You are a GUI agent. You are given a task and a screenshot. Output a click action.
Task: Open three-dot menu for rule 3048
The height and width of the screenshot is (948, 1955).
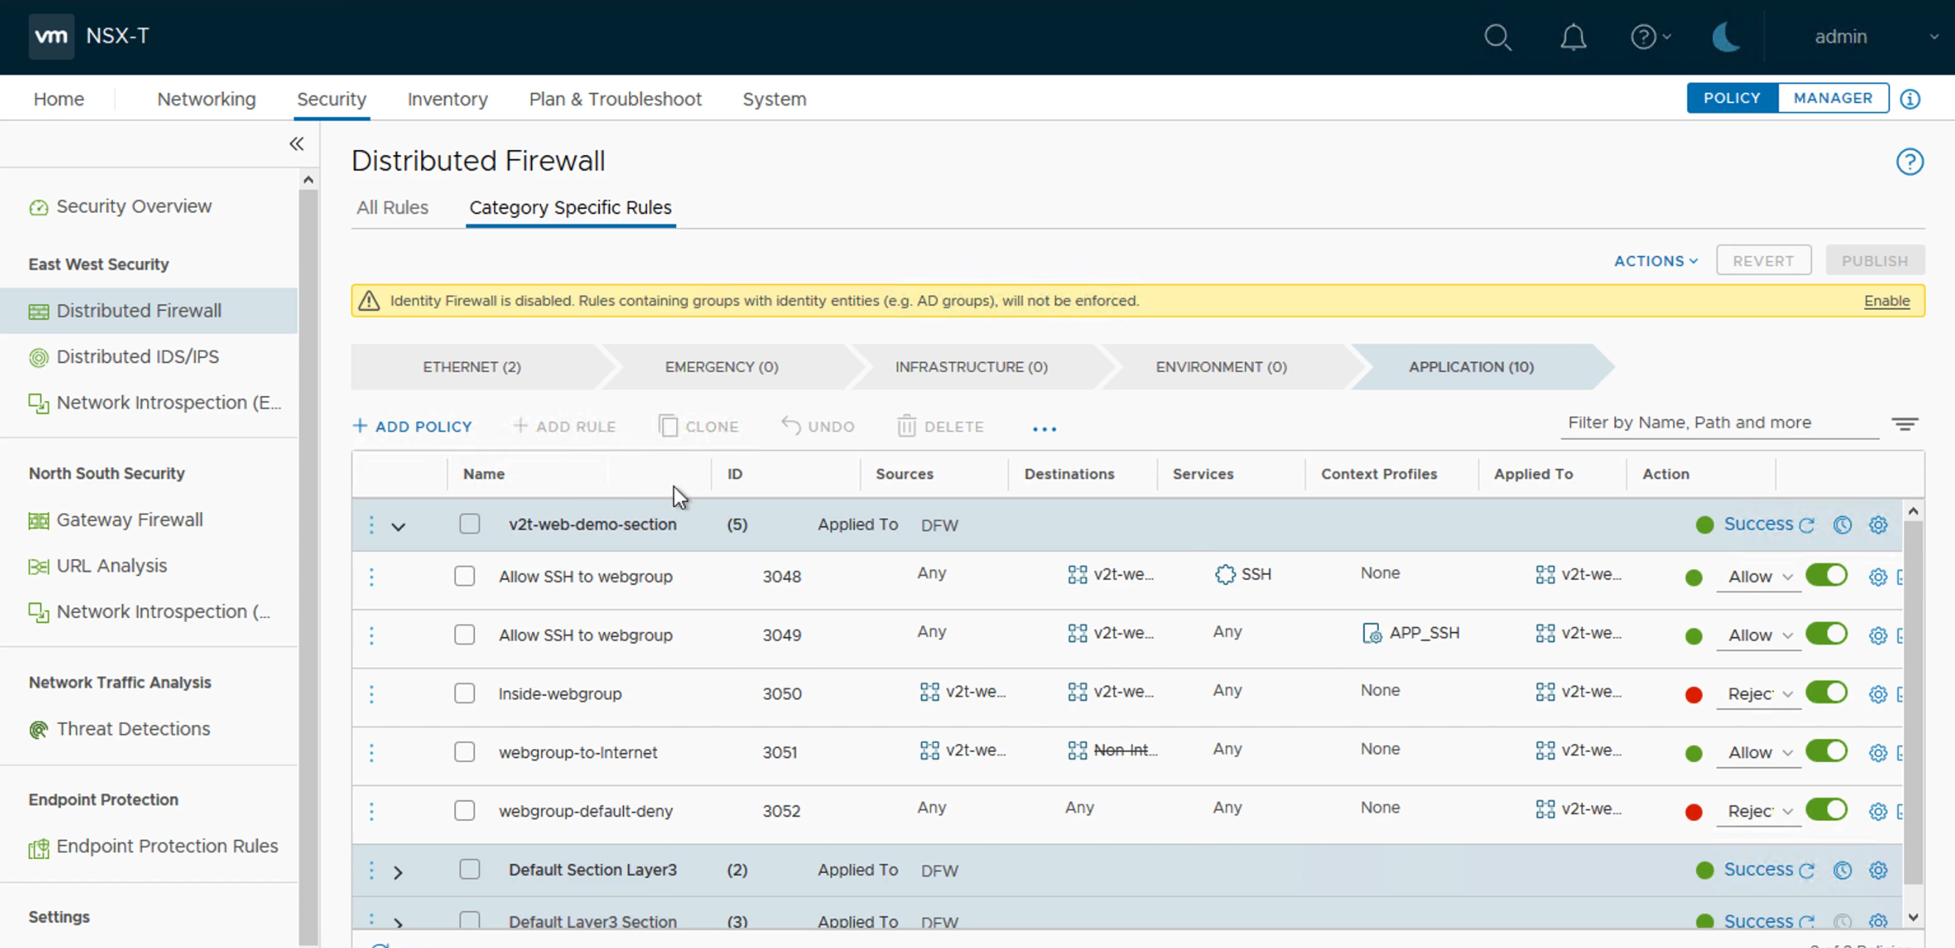pos(371,577)
